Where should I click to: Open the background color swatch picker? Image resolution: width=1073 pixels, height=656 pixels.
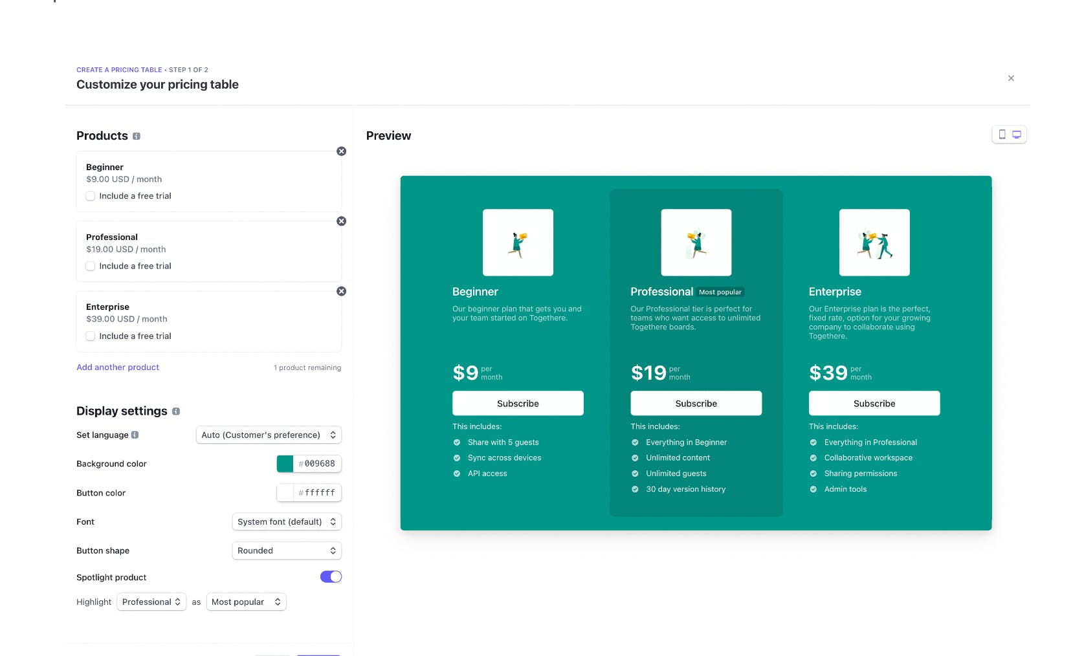(285, 464)
